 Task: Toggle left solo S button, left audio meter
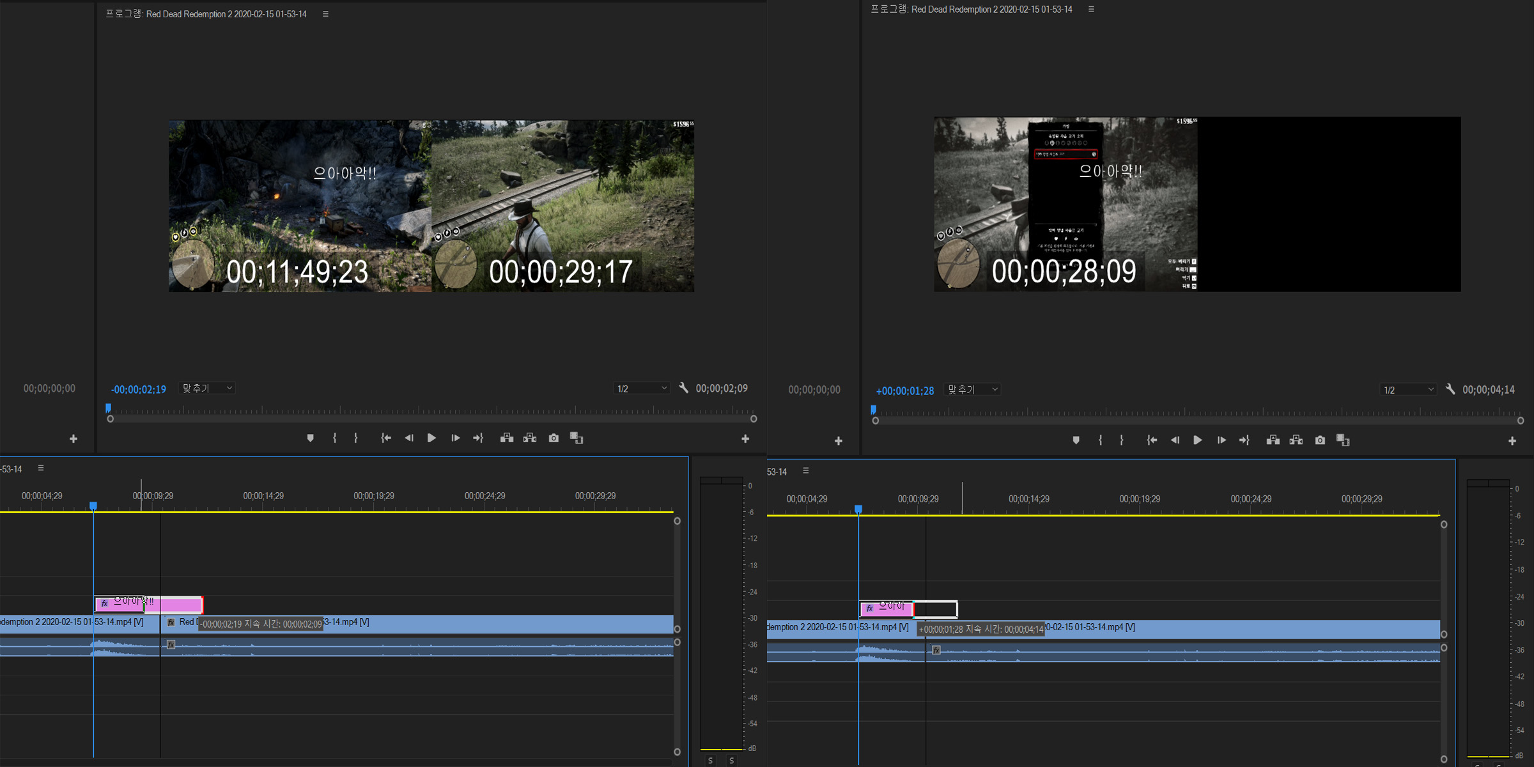711,761
